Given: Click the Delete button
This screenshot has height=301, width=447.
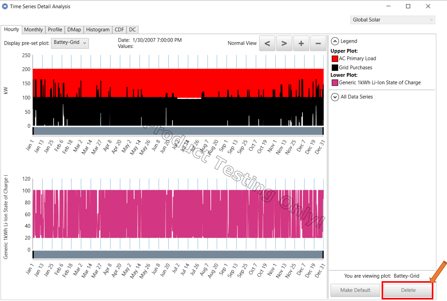Looking at the screenshot, I should (x=408, y=290).
